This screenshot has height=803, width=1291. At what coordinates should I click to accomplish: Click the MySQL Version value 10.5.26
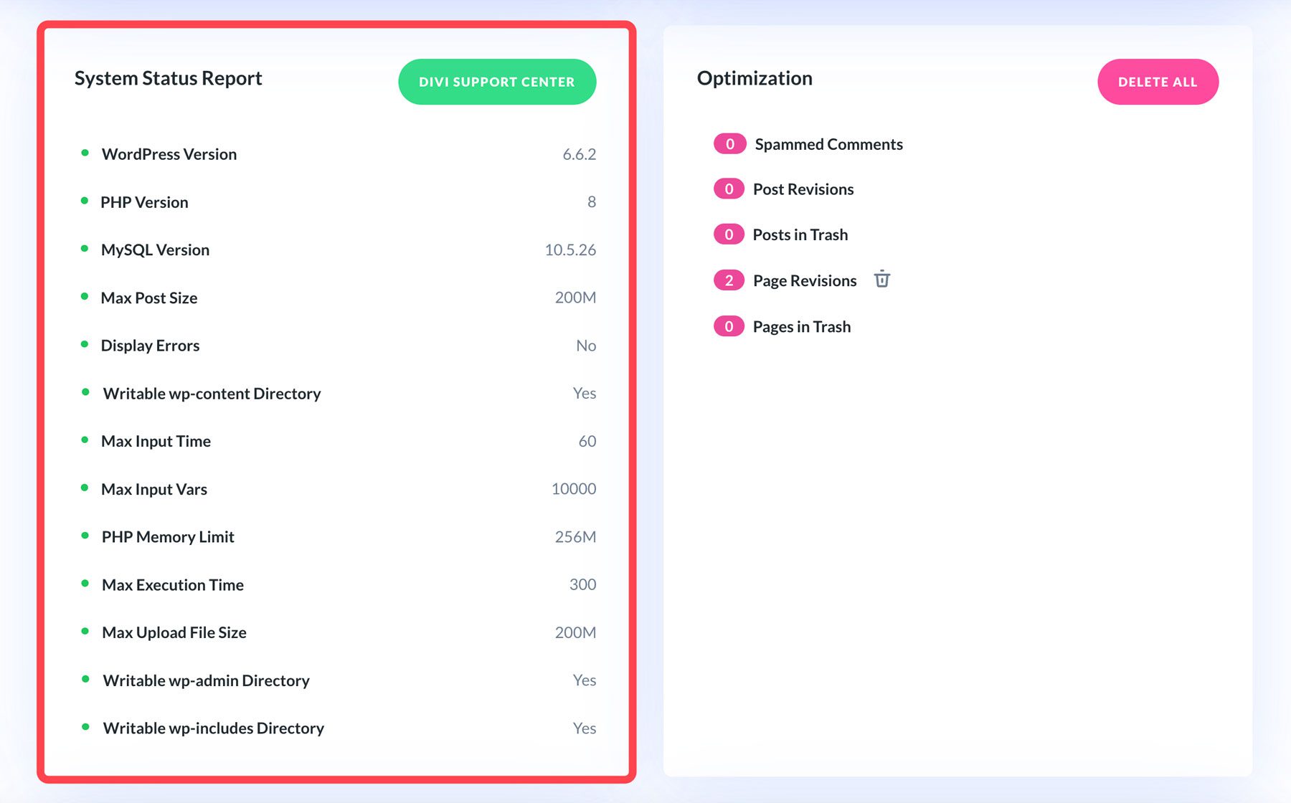coord(570,250)
